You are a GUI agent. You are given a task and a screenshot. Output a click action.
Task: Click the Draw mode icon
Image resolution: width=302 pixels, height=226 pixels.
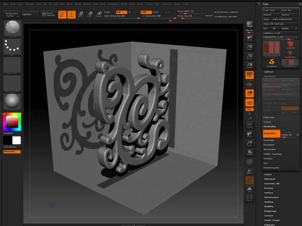pyautogui.click(x=71, y=15)
